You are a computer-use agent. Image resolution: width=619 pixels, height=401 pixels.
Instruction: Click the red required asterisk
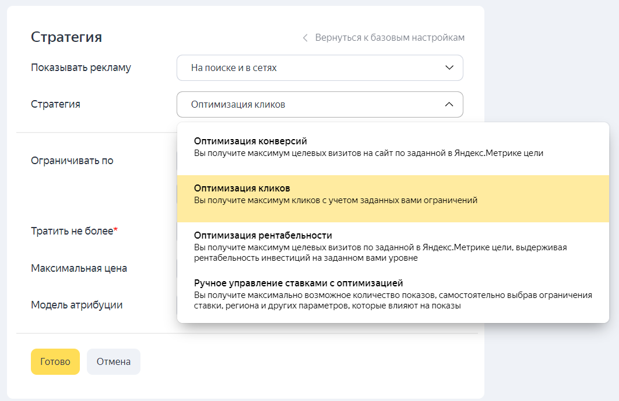116,230
